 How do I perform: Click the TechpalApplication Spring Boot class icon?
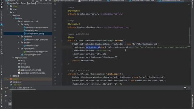click(22, 54)
